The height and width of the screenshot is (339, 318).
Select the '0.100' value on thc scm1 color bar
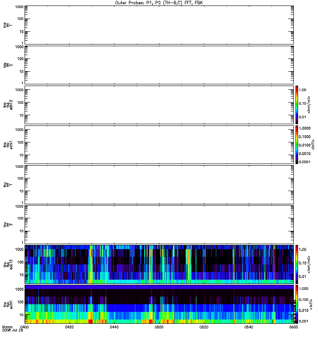click(x=304, y=300)
